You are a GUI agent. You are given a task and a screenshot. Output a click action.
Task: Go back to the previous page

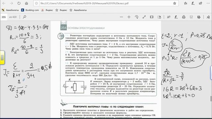point(4,3)
